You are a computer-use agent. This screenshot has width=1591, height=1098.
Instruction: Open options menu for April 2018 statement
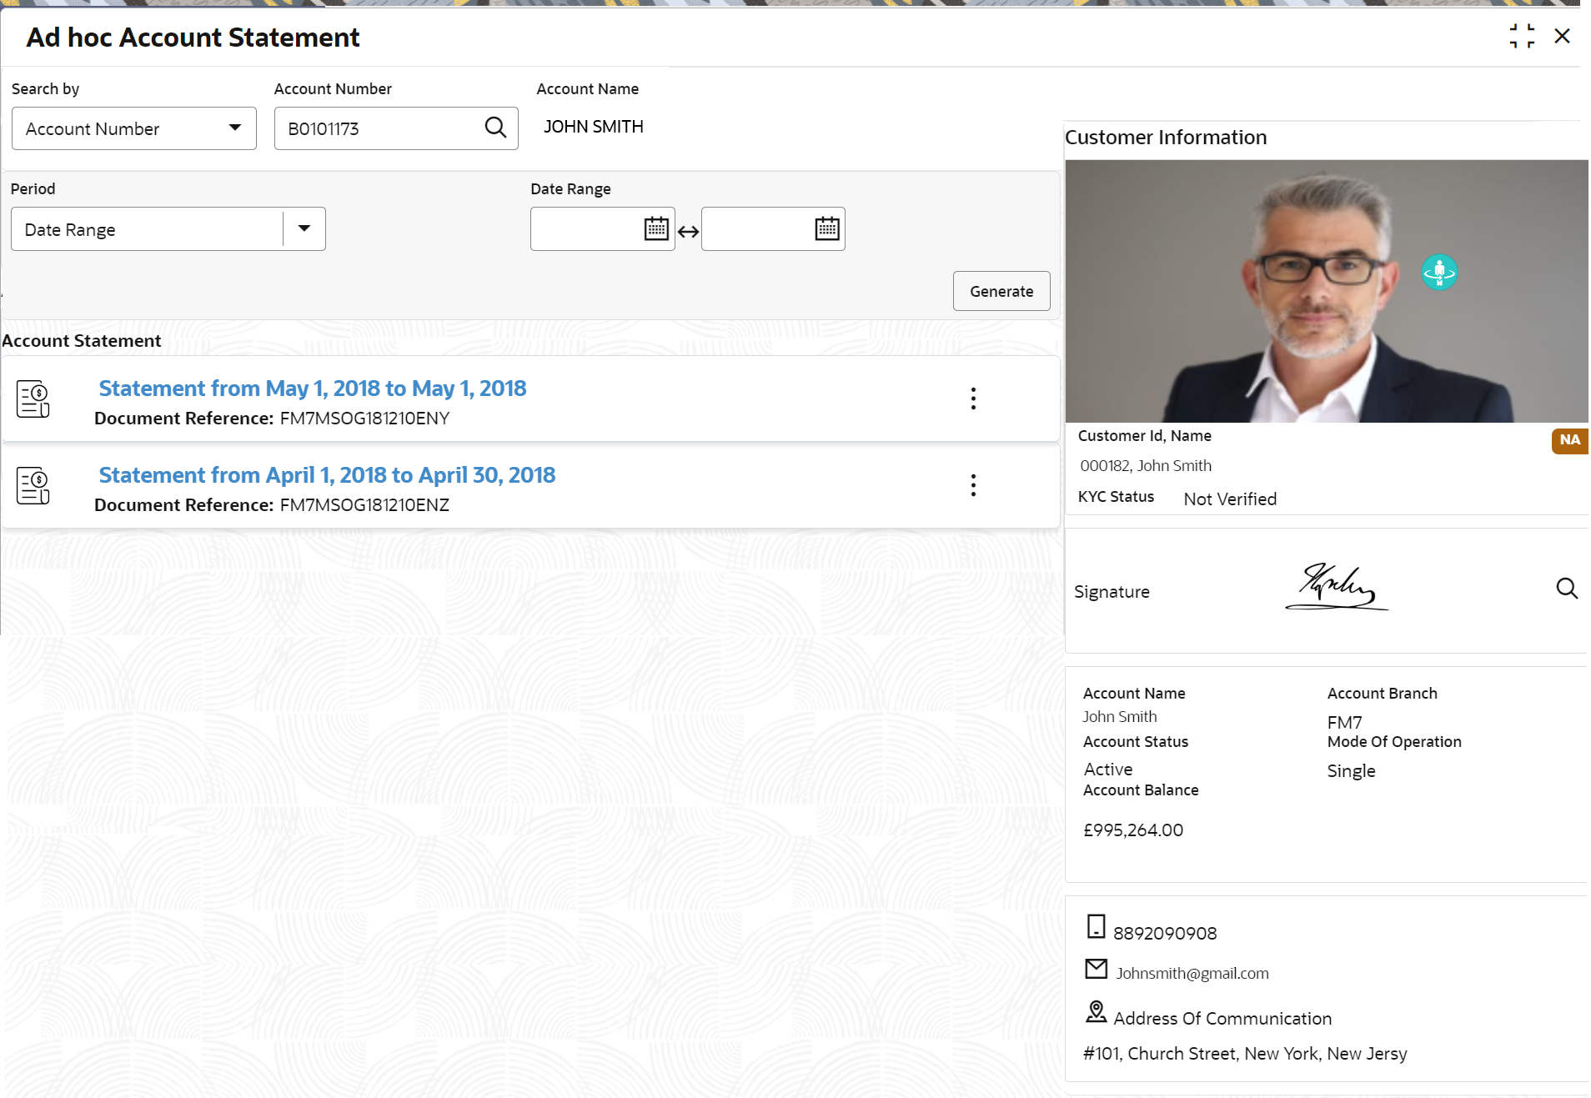point(972,485)
